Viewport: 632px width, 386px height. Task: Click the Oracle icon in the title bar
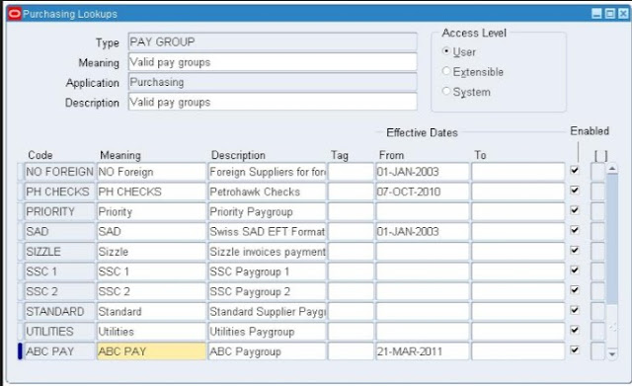tap(15, 14)
